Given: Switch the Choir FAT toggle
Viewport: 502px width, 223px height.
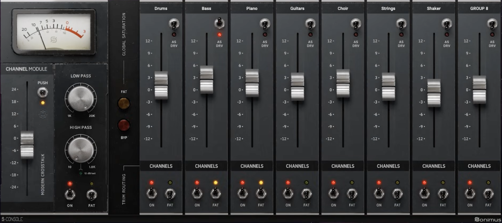Looking at the screenshot, I should [352, 193].
